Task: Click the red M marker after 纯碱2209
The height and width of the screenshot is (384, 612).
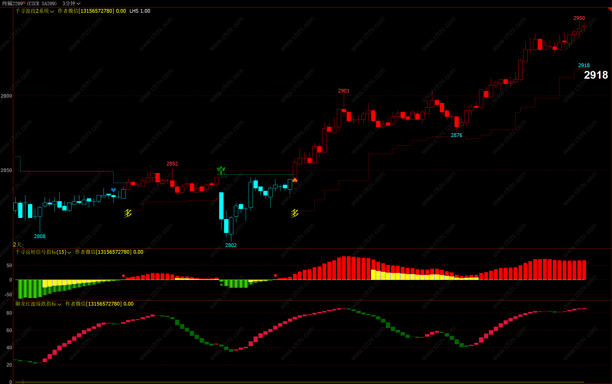Action: coord(24,3)
